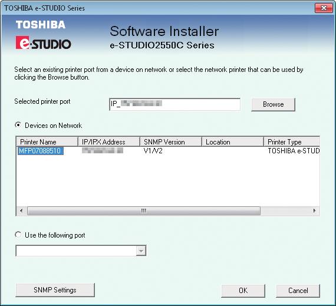Click the blurred IP address cell of MFP07088510
This screenshot has height=306, width=336.
click(103, 151)
